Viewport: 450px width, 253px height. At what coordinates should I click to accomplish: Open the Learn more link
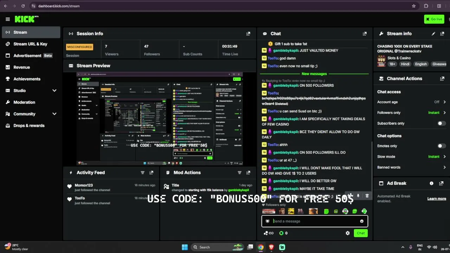[x=437, y=199]
